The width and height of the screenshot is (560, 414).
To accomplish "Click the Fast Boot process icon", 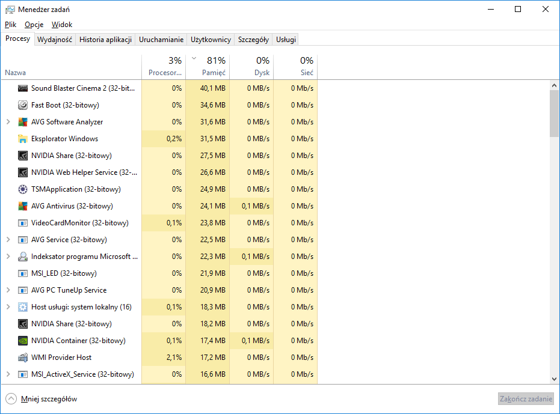I will 23,105.
